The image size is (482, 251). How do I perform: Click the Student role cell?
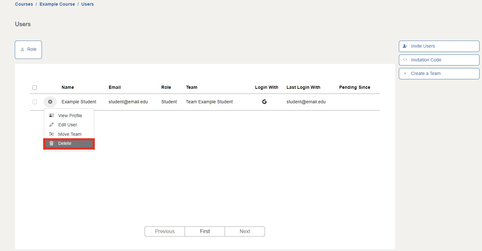pyautogui.click(x=169, y=102)
